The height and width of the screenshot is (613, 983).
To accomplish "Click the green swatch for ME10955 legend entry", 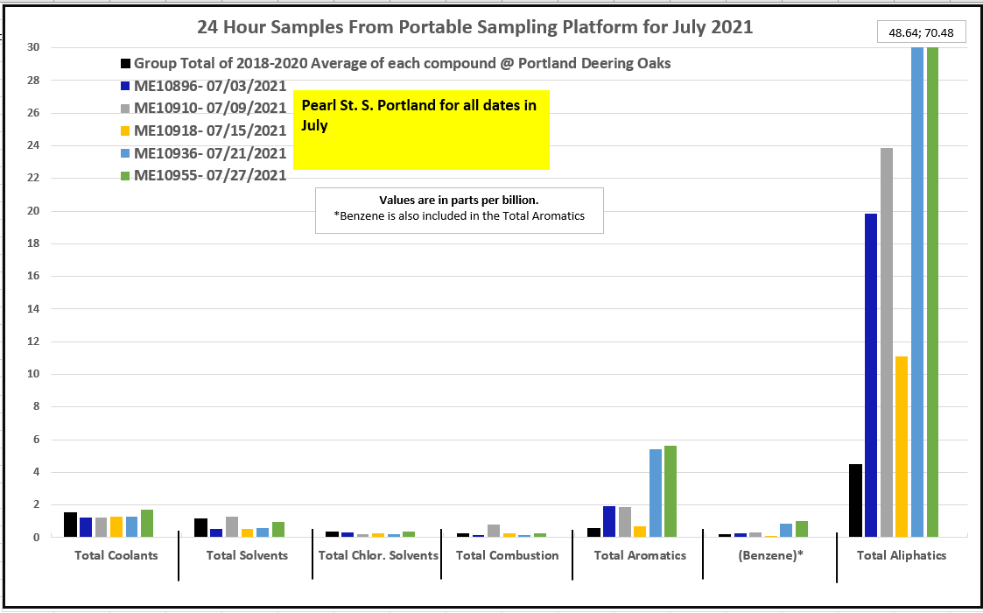I will (x=125, y=176).
